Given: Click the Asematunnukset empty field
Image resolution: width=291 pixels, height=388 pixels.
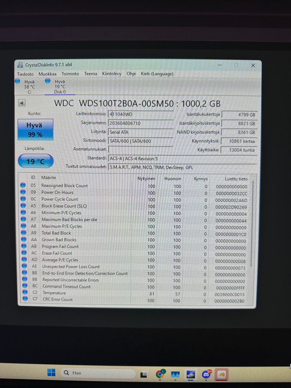Looking at the screenshot, I should tap(141, 149).
